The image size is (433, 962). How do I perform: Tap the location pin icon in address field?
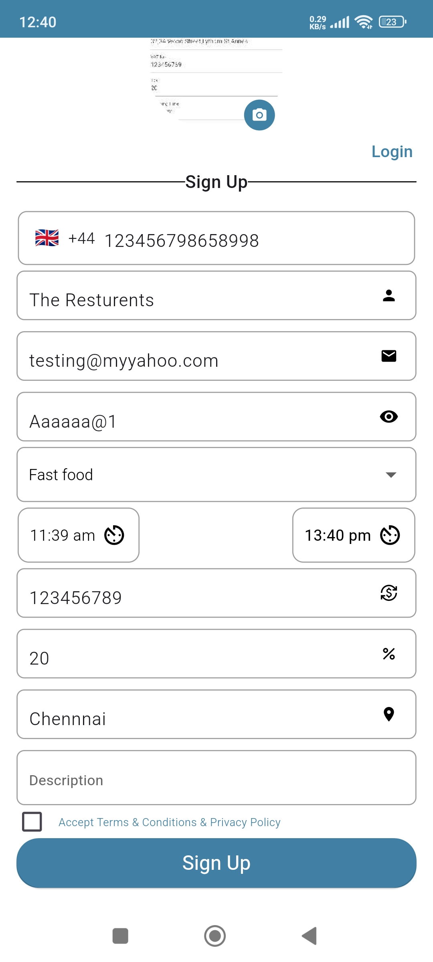point(388,714)
